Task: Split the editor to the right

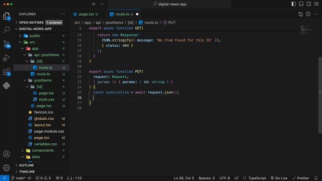Action: coord(308,14)
